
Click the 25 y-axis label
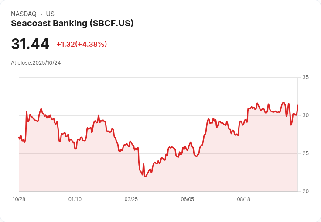(x=305, y=153)
